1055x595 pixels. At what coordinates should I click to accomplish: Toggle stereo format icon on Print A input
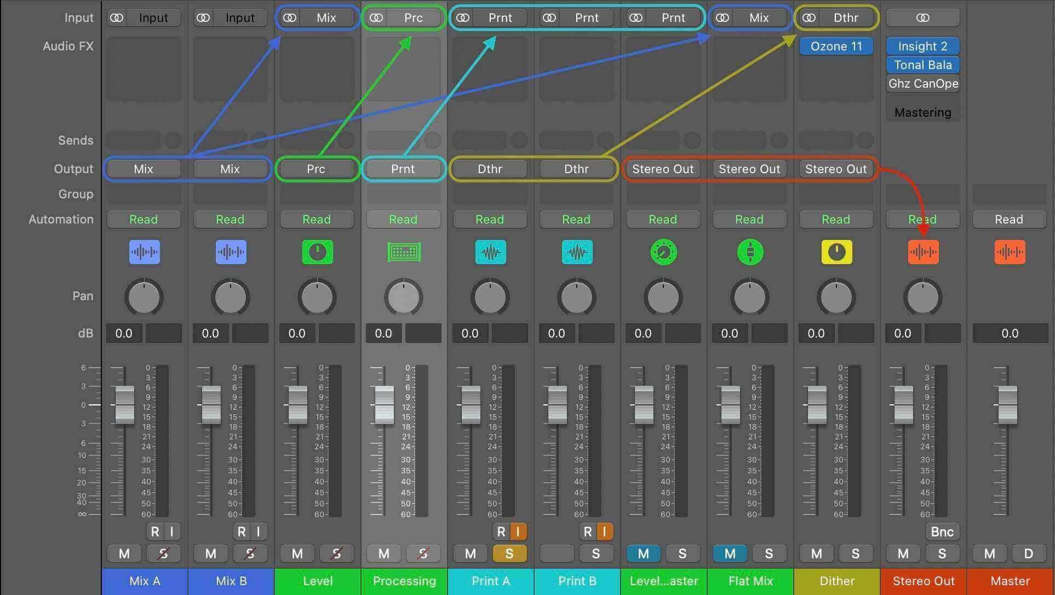click(463, 18)
